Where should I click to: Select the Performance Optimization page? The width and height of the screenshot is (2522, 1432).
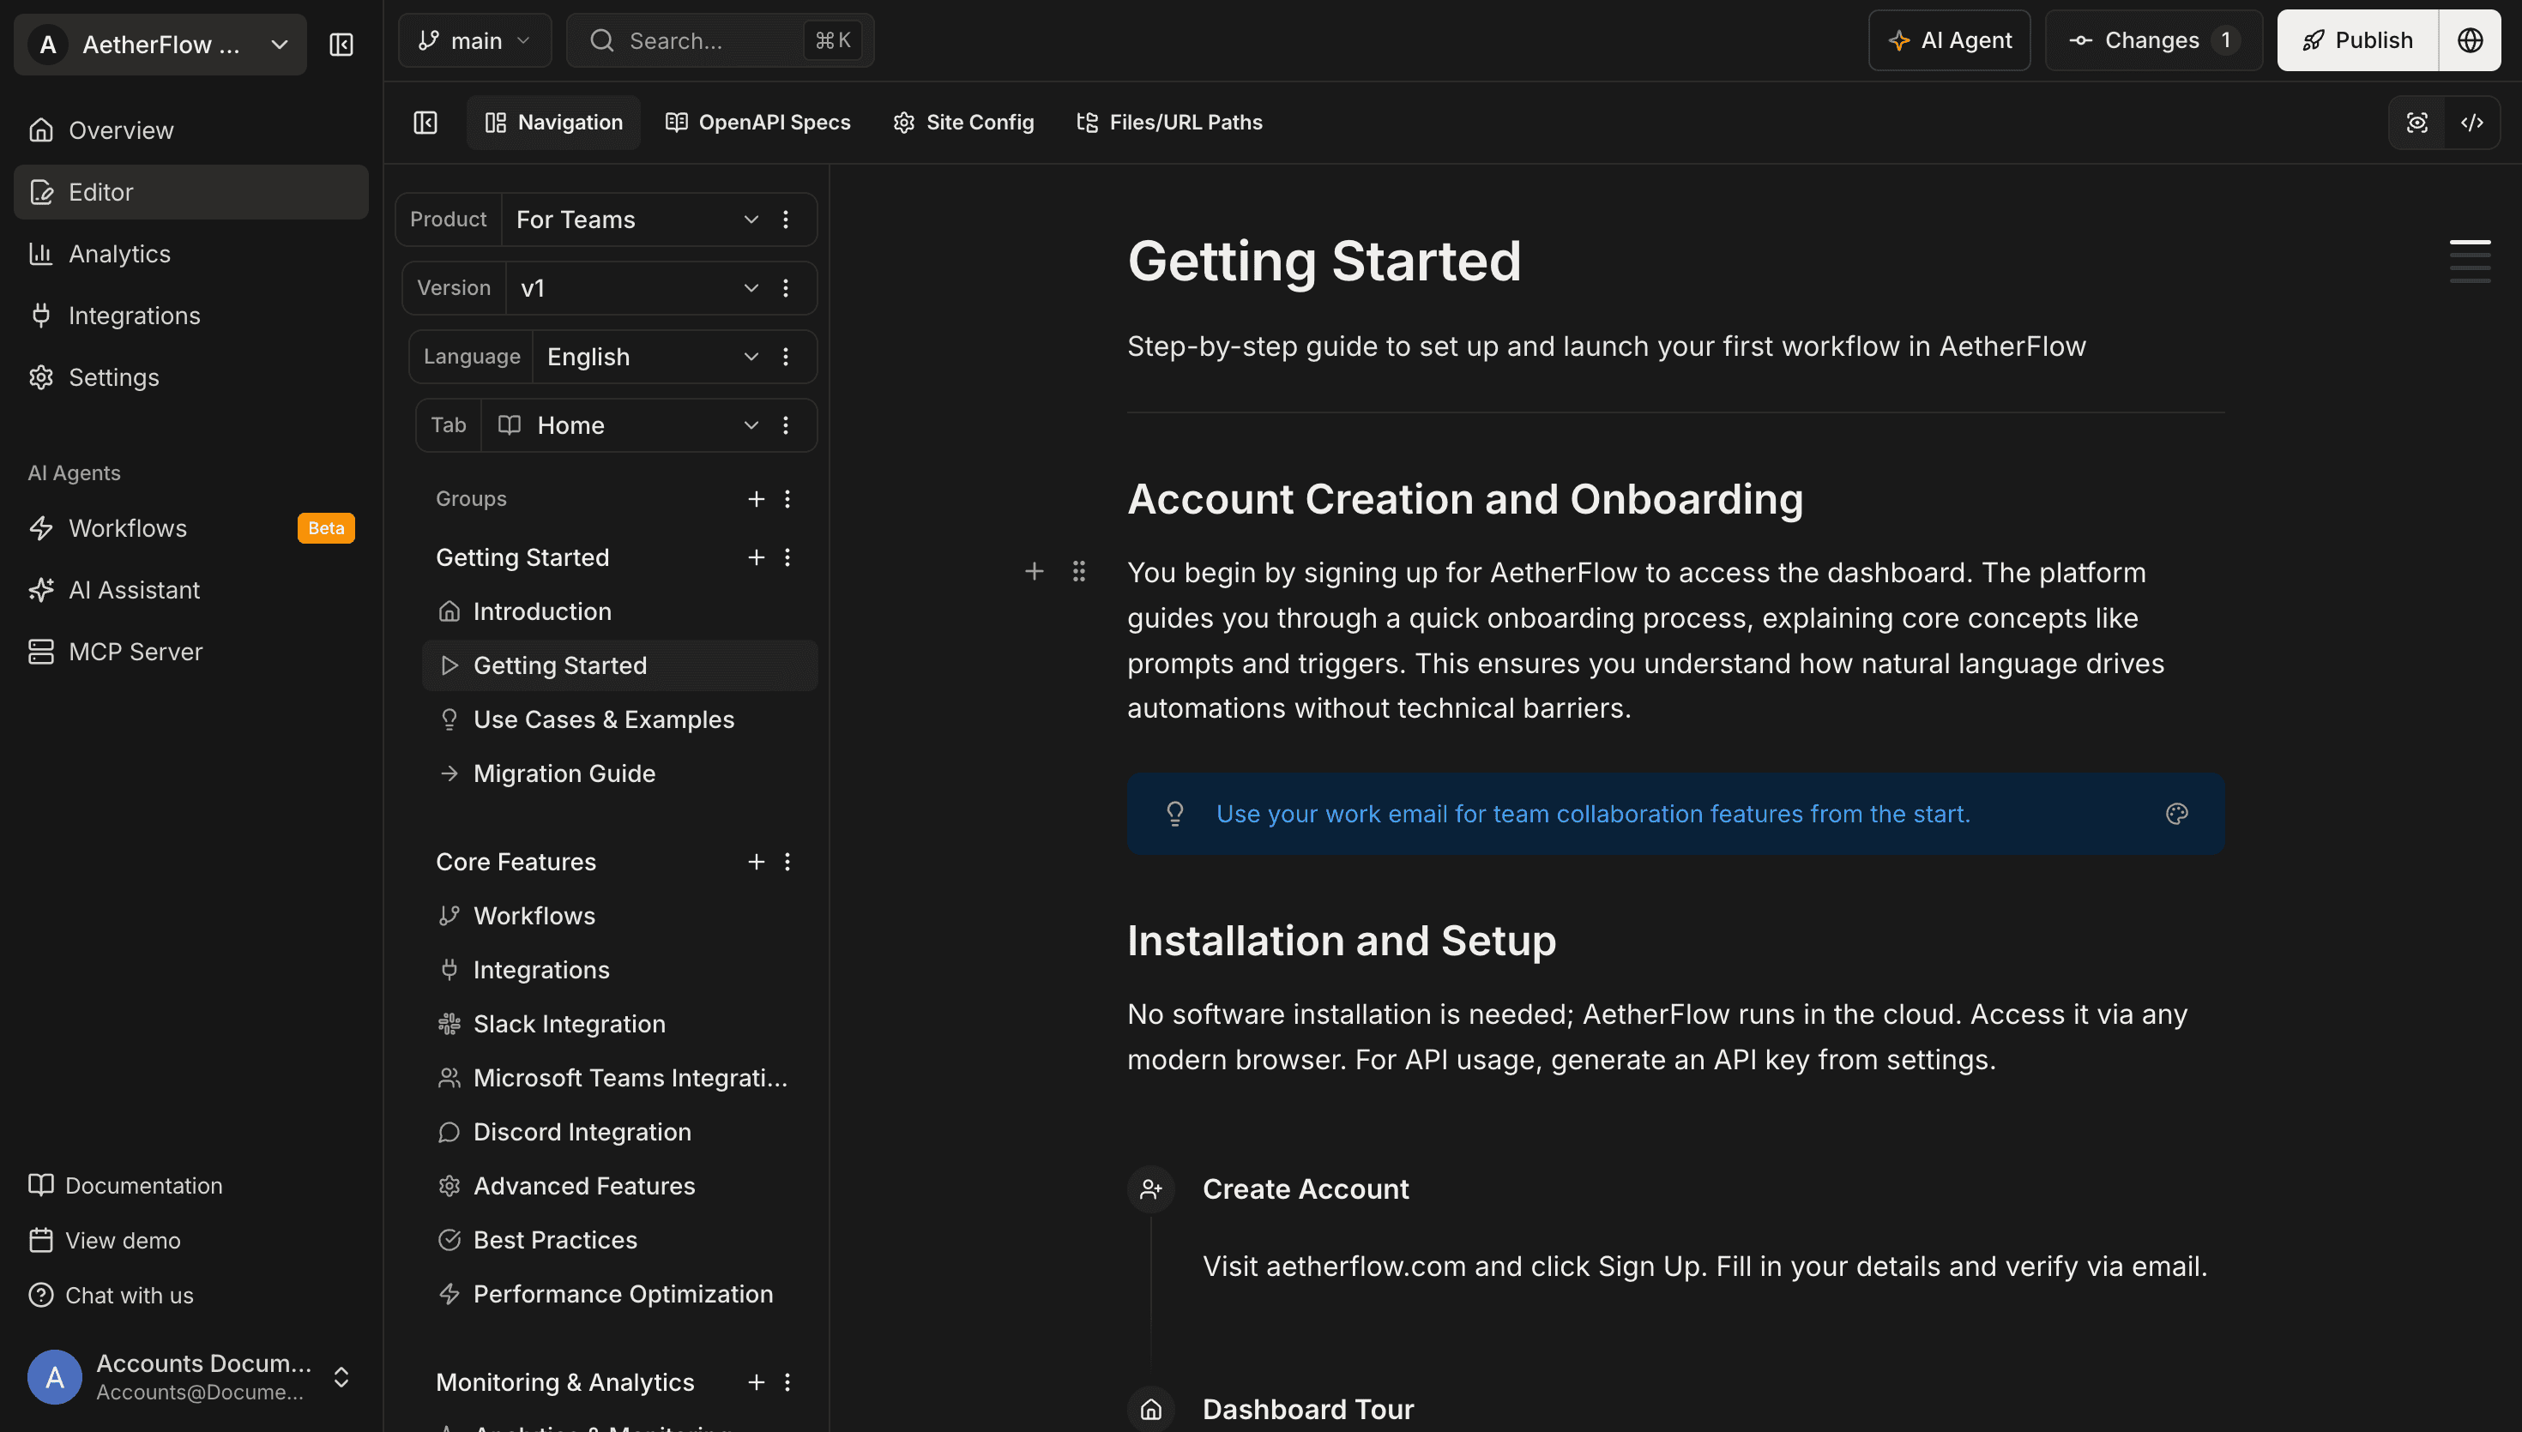click(x=619, y=1294)
